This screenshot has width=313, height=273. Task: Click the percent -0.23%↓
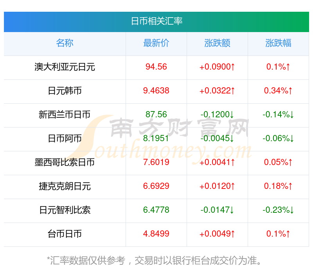(278, 210)
